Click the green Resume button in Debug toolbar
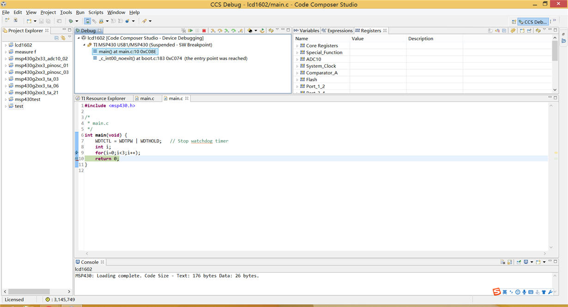The image size is (568, 307). [190, 31]
